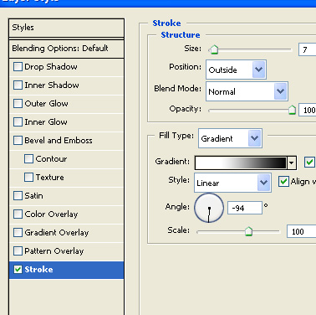Click the Angle dial control
Screen dimensions: 316x315
coord(209,208)
